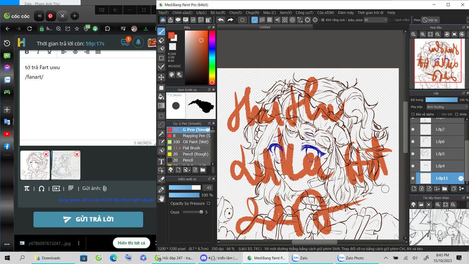This screenshot has width=469, height=264.
Task: Click the Undo arrow in MediBang
Action: [x=221, y=20]
